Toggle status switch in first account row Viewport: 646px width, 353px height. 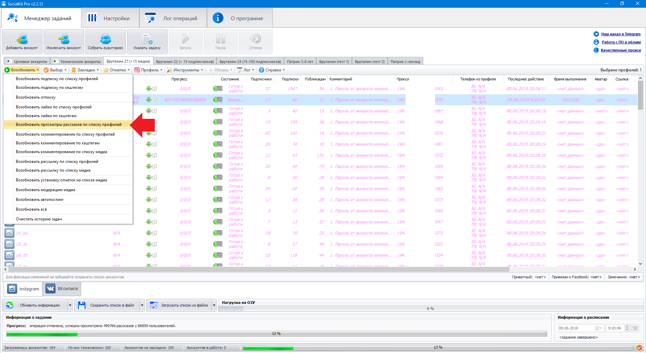218,89
